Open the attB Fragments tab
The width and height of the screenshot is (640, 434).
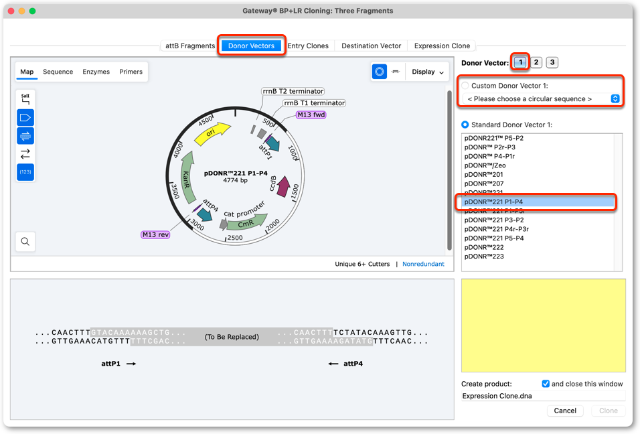click(x=190, y=46)
